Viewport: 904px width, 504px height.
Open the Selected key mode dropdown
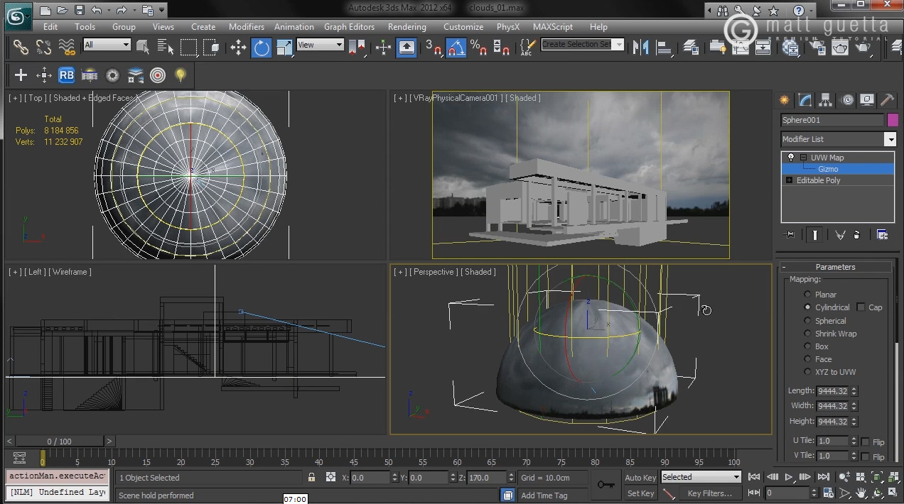[701, 477]
